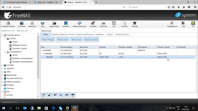Click the wrench edit-options icon below table
This screenshot has width=198, height=111.
click(x=61, y=95)
